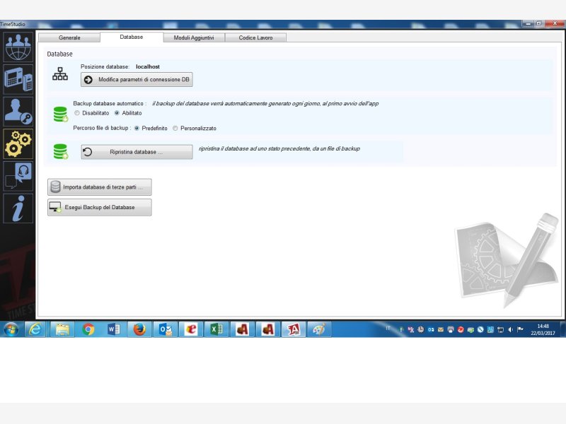Open the employees globe section in sidebar
Image resolution: width=566 pixels, height=424 pixels.
pos(18,46)
